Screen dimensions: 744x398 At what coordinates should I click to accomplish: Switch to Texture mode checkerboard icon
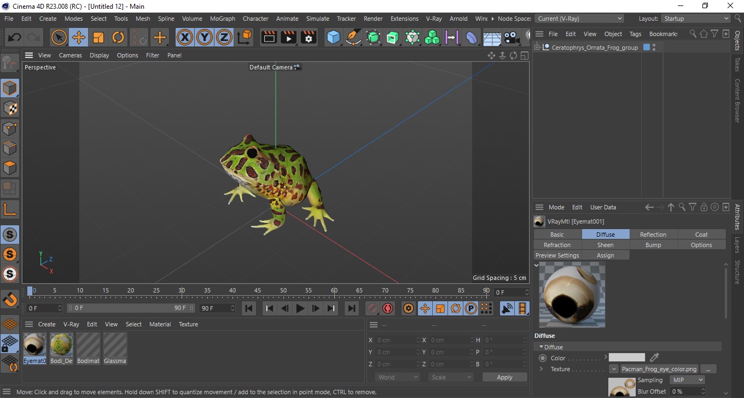click(9, 108)
